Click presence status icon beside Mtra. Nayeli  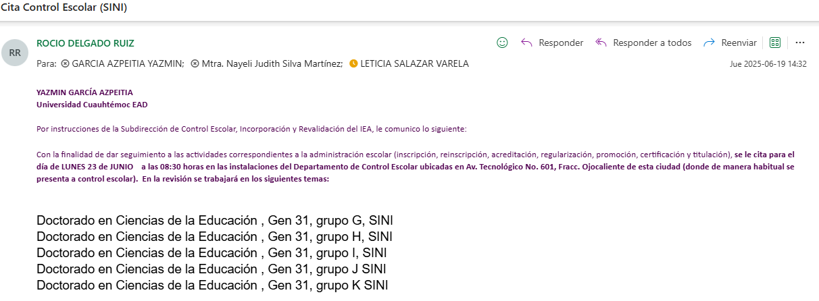coord(195,63)
